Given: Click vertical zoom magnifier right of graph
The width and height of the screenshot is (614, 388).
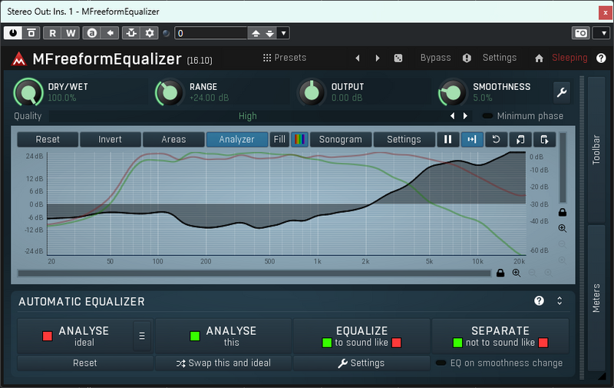Looking at the screenshot, I should [x=563, y=228].
